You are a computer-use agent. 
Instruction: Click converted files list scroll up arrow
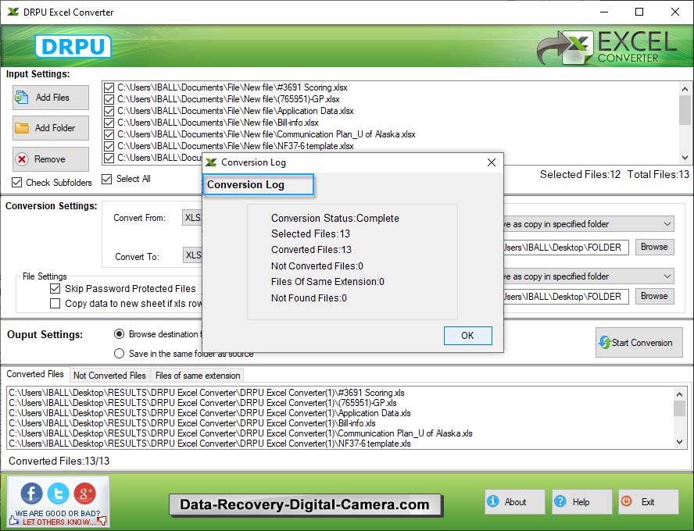pos(679,394)
